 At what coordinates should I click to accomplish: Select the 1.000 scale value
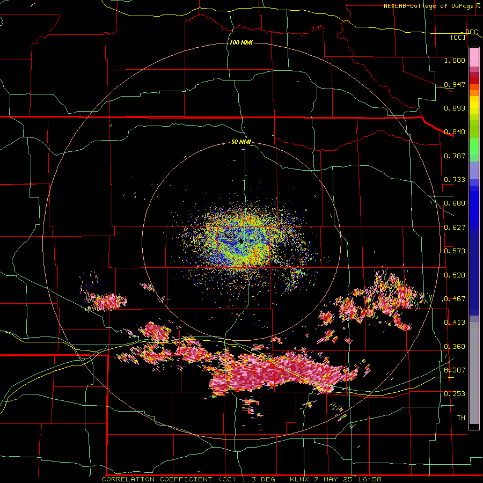point(455,60)
